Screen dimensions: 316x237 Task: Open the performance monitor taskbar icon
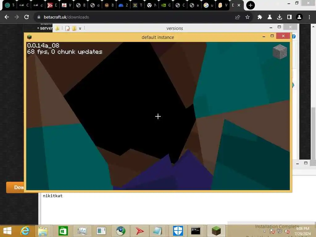pos(82,231)
